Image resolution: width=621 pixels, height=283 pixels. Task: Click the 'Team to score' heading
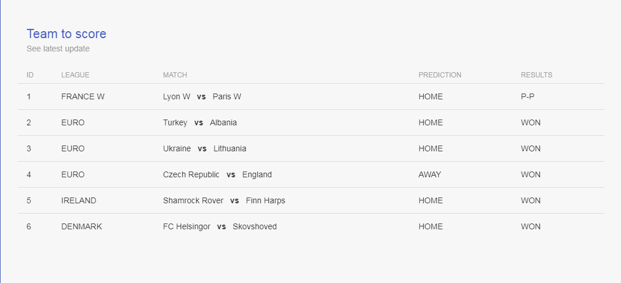coord(66,34)
